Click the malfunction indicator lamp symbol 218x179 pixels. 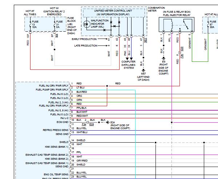click(86, 24)
